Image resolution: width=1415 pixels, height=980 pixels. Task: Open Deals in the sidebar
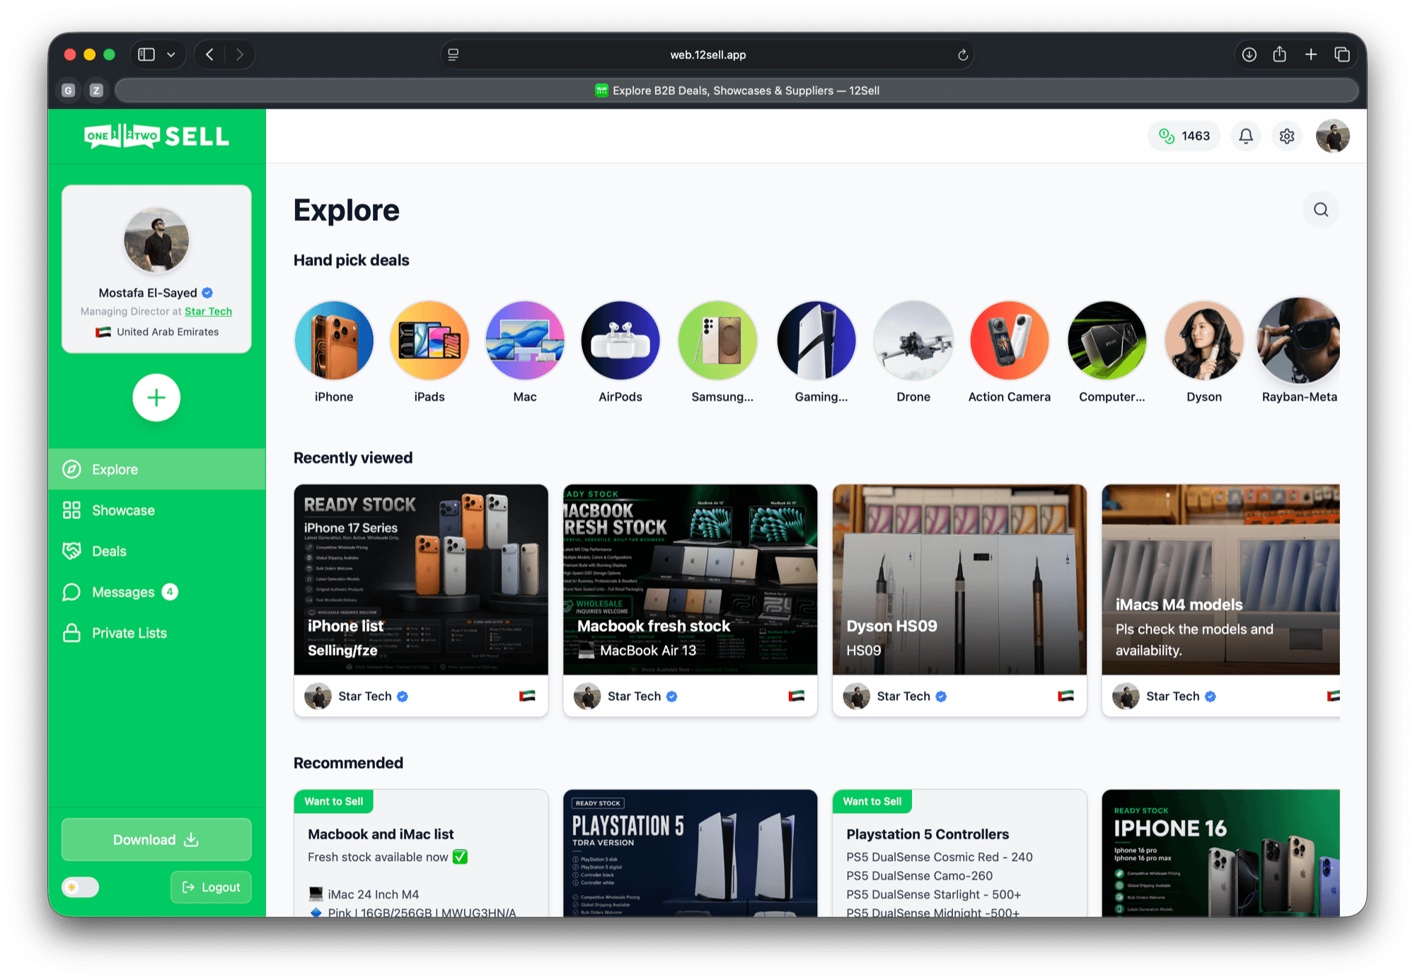click(x=156, y=552)
